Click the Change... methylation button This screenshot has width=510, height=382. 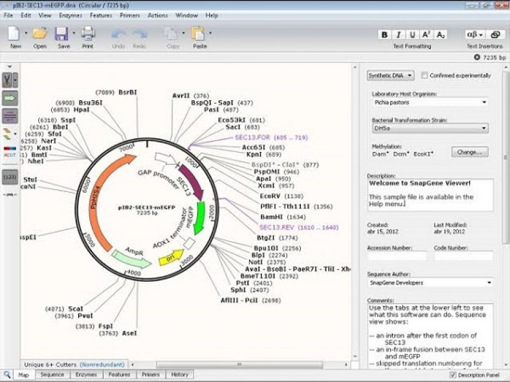(x=470, y=153)
